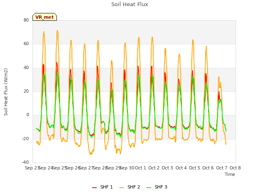The width and height of the screenshot is (260, 195).
Task: Click the Oct 3 x-axis tick label
Action: pos(167,168)
